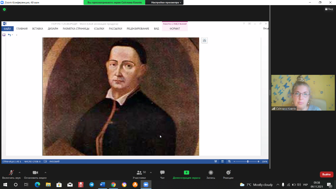Open Telegram from the taskbar
This screenshot has width=336, height=189.
91,185
